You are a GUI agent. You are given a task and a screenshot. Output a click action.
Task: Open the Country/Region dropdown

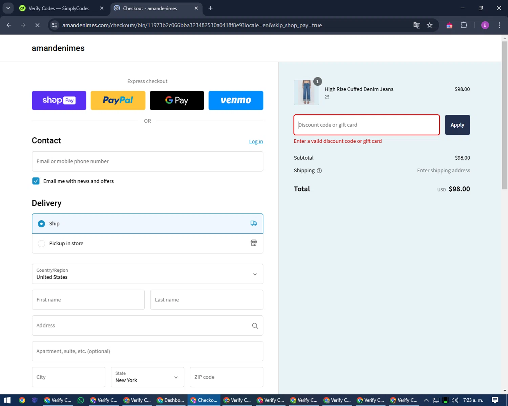[x=147, y=274]
